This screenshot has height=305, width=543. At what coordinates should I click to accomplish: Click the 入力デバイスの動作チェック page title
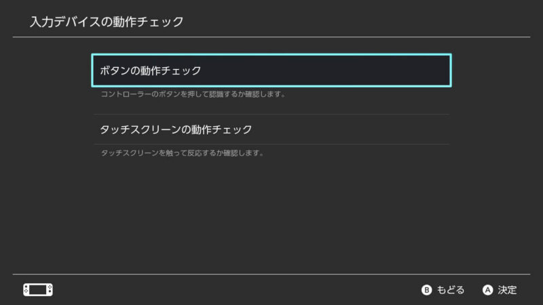point(107,22)
